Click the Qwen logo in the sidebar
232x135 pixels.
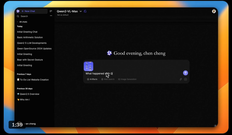(x=18, y=11)
